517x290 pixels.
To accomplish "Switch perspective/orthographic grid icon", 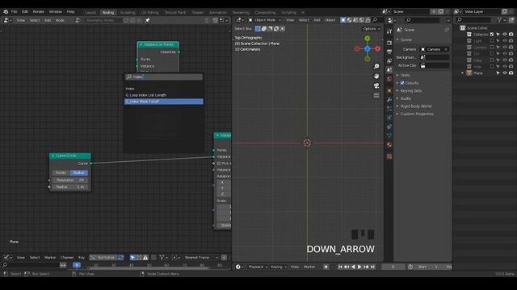I will click(x=376, y=95).
